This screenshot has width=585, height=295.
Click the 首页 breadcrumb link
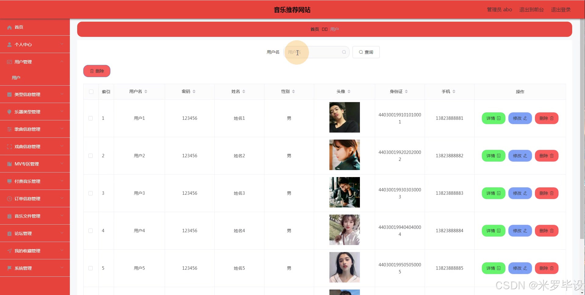point(315,29)
